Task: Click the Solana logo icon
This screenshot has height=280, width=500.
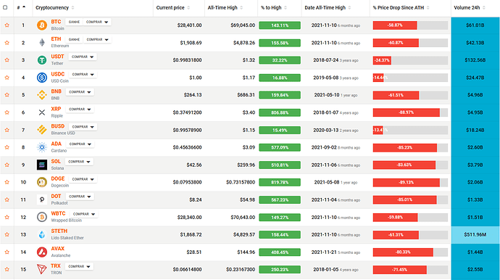Action: (x=42, y=165)
